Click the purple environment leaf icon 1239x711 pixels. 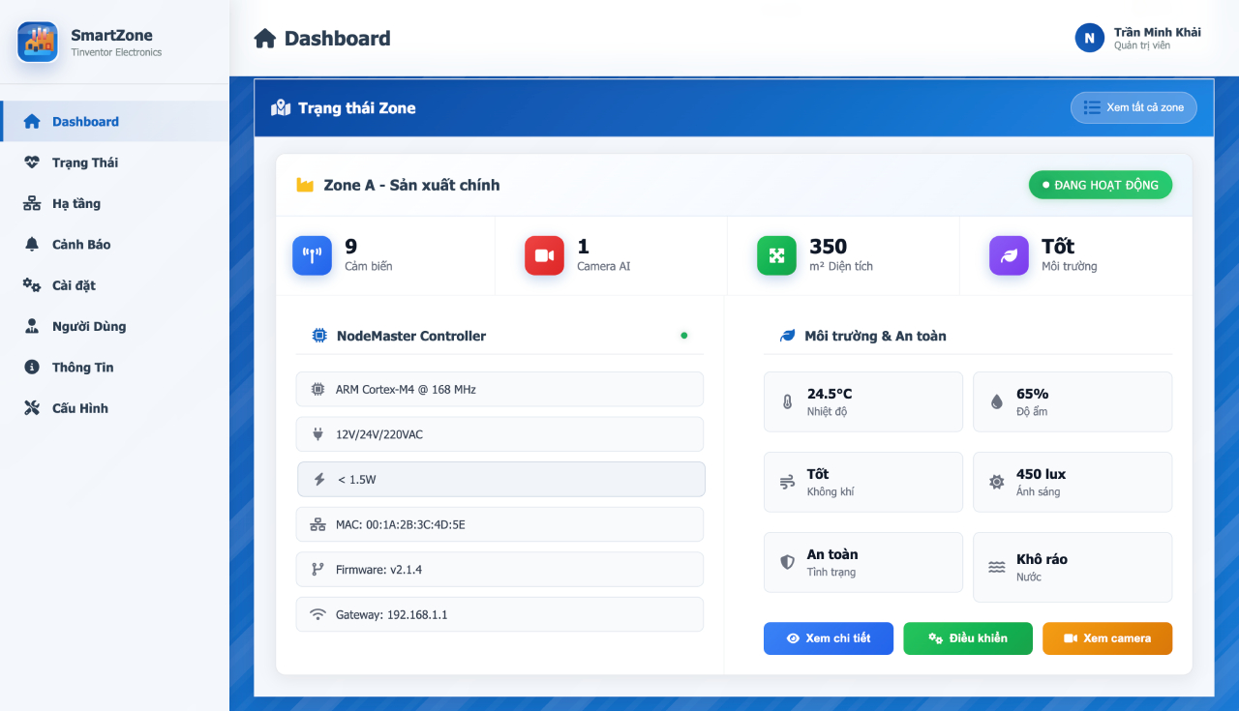point(1009,255)
